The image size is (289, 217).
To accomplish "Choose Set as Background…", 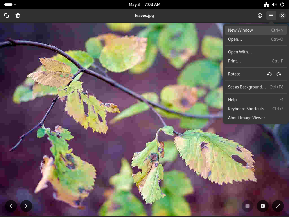I will tap(256, 87).
